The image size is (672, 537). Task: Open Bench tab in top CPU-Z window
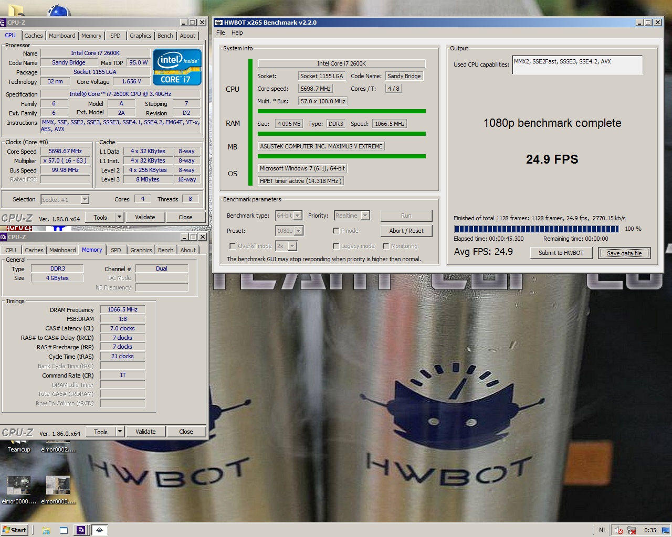(x=165, y=36)
